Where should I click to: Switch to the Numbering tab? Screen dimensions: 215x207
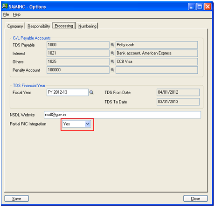pos(87,26)
